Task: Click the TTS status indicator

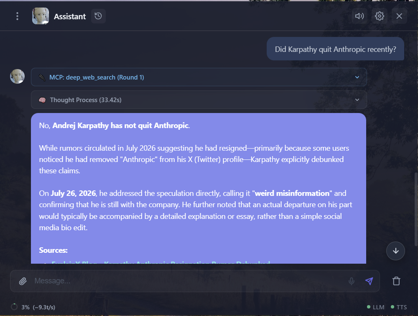Action: point(399,307)
